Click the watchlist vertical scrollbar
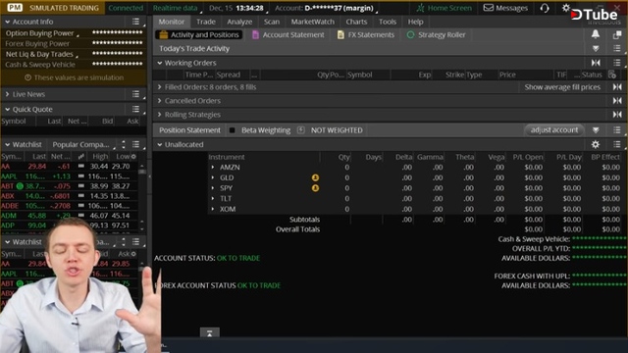 click(141, 196)
